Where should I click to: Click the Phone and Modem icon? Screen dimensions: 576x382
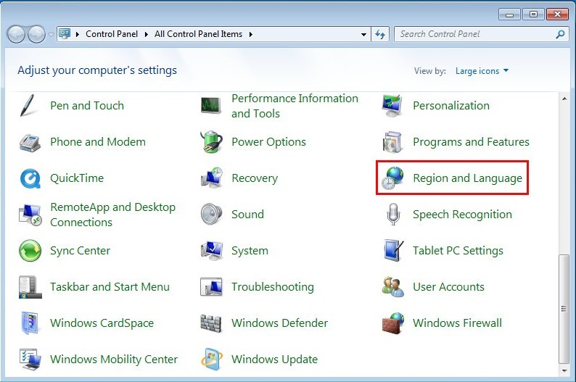[x=30, y=142]
